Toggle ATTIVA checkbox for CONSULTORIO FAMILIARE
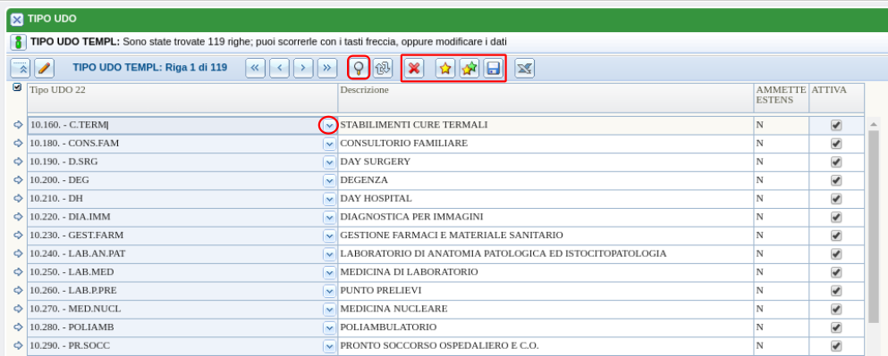Viewport: 888px width, 356px height. coord(836,145)
